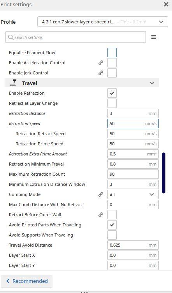172x293 pixels.
Task: Click the Travel Avoid Distance field
Action: (133, 245)
